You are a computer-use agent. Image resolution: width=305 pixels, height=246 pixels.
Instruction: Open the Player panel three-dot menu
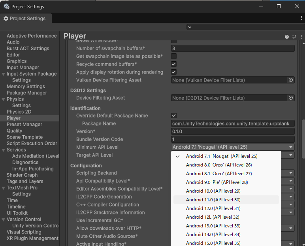301,36
